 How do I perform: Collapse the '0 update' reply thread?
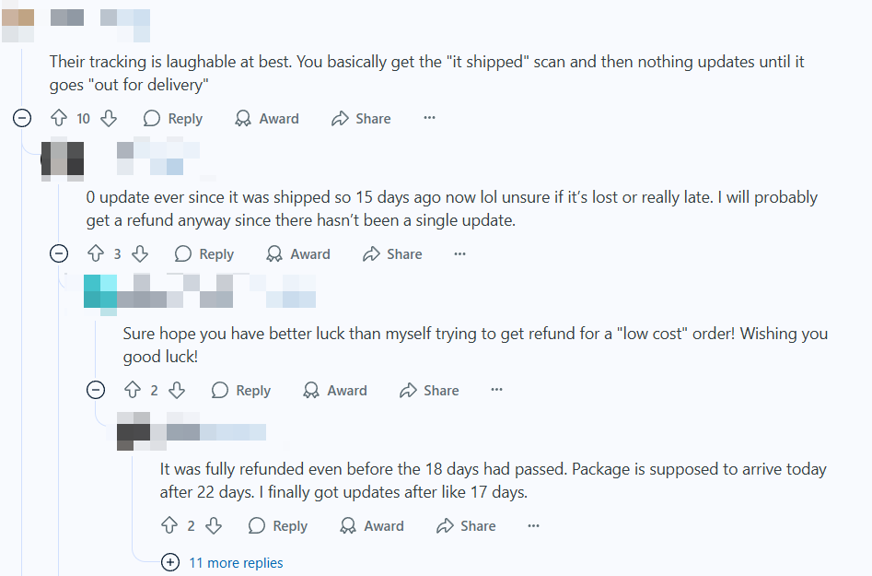[59, 253]
